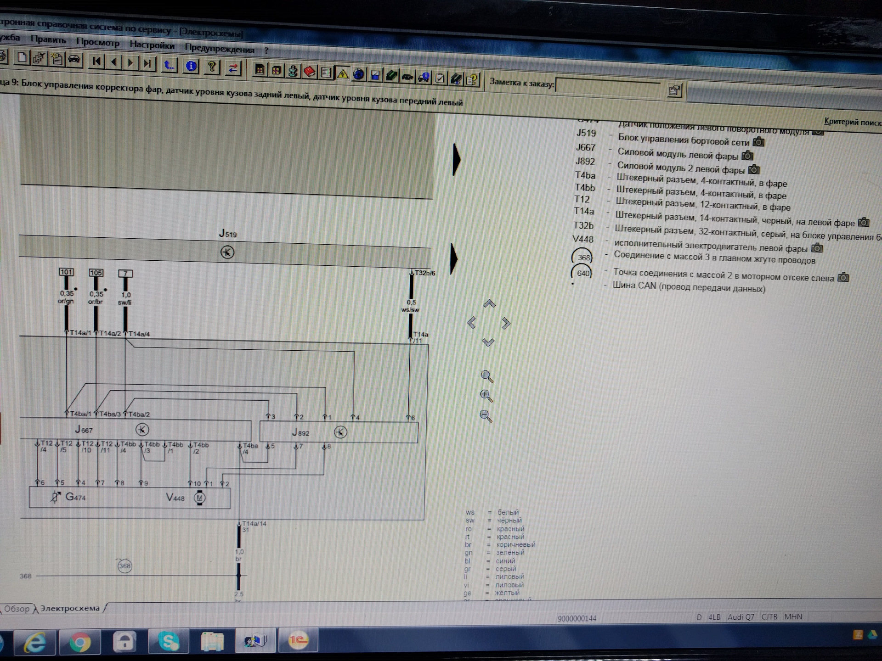Click the clipboard notes toolbar icon
The height and width of the screenshot is (661, 882).
[57, 59]
